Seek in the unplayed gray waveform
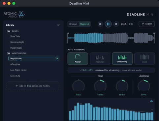Image resolution: width=159 pixels, height=121 pixels. (129, 38)
